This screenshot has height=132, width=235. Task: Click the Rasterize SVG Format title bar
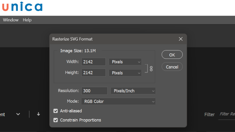[x=112, y=39]
